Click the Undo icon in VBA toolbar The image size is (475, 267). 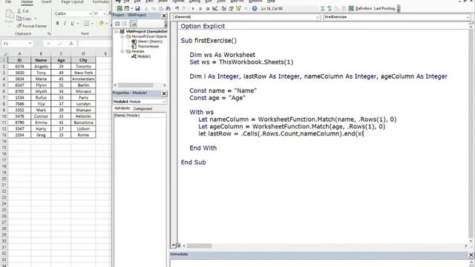[x=177, y=8]
